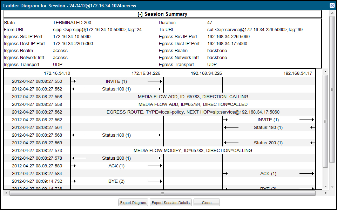Select Status:180 (1) message at 08:08:27.568
Screen dimensions: 337x210
(x=116, y=135)
